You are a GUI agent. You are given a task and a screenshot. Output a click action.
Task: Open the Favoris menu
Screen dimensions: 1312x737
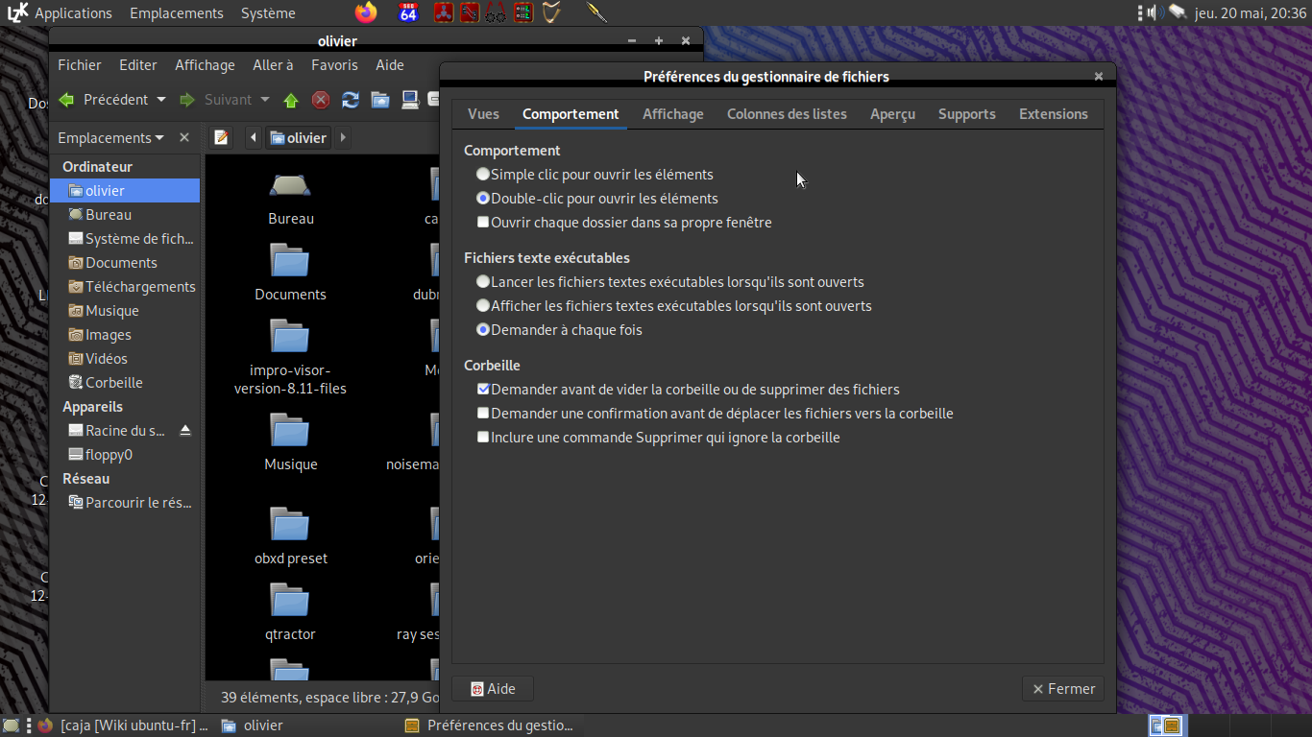334,65
